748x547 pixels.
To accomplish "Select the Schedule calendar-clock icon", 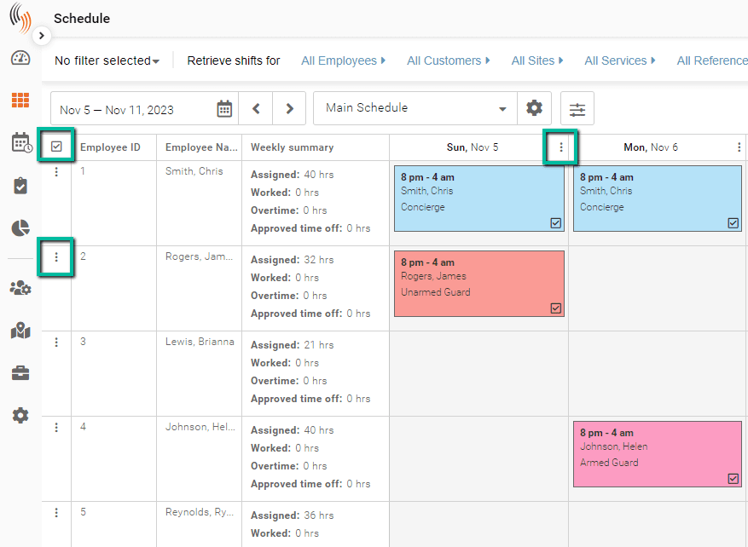I will tap(20, 142).
